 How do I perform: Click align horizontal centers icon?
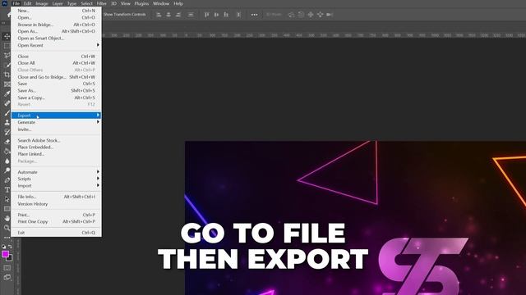pos(168,15)
